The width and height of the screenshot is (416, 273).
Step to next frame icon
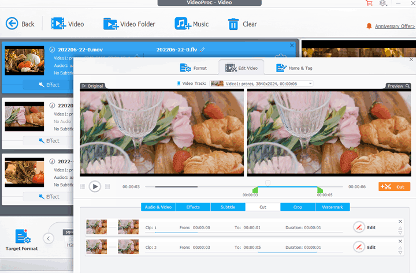tap(107, 187)
